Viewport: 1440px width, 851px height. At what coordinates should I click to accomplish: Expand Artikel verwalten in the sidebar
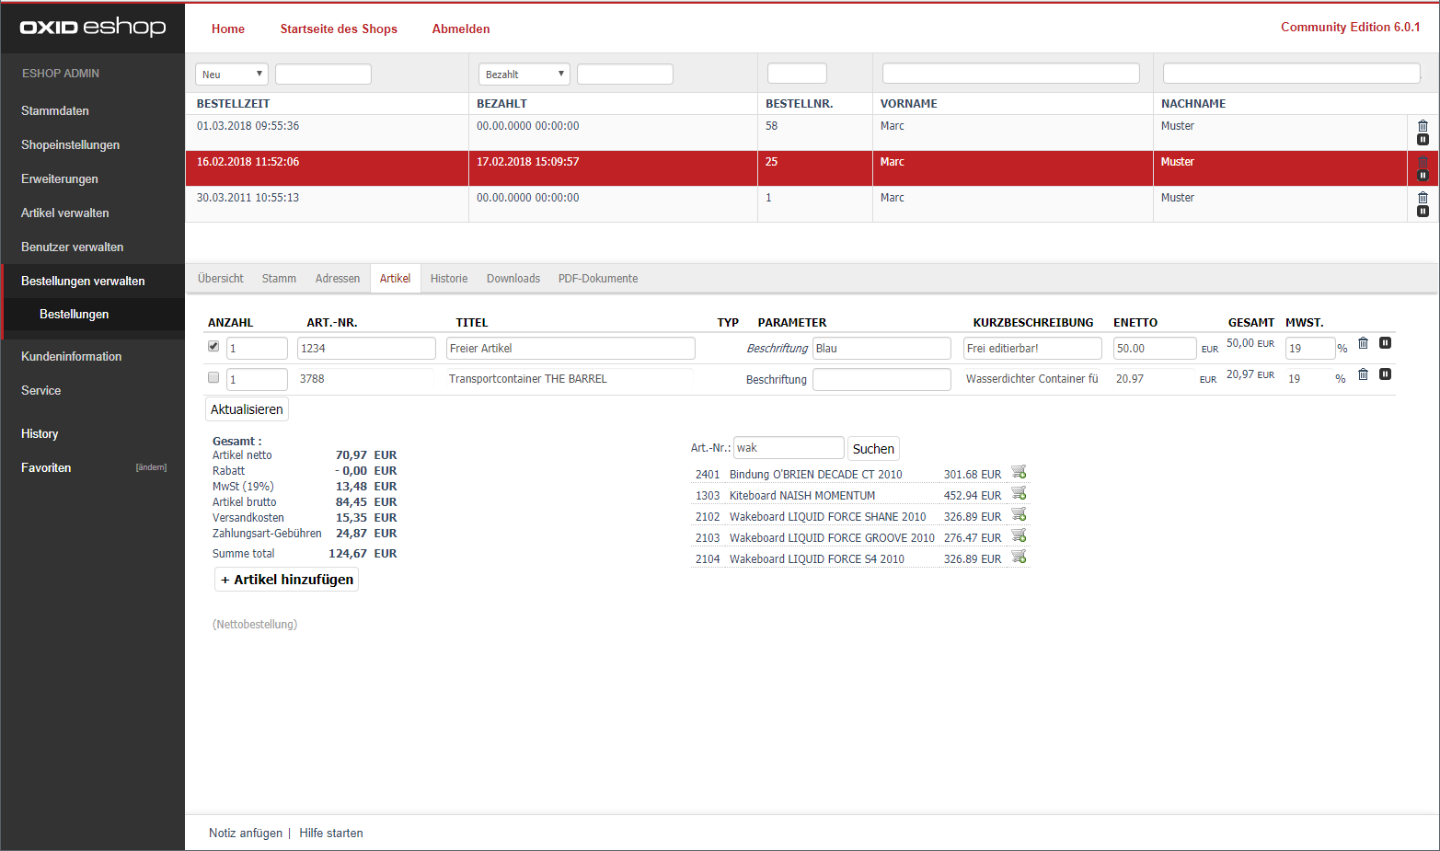(65, 213)
